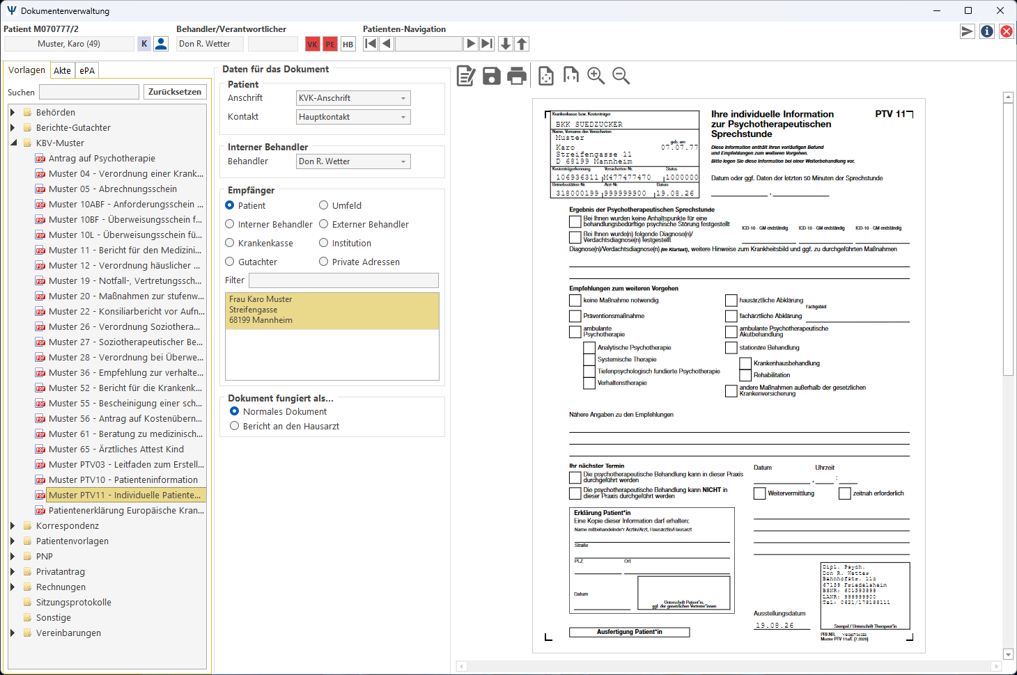1017x675 pixels.
Task: Focus the Suchen search field
Action: click(x=89, y=92)
